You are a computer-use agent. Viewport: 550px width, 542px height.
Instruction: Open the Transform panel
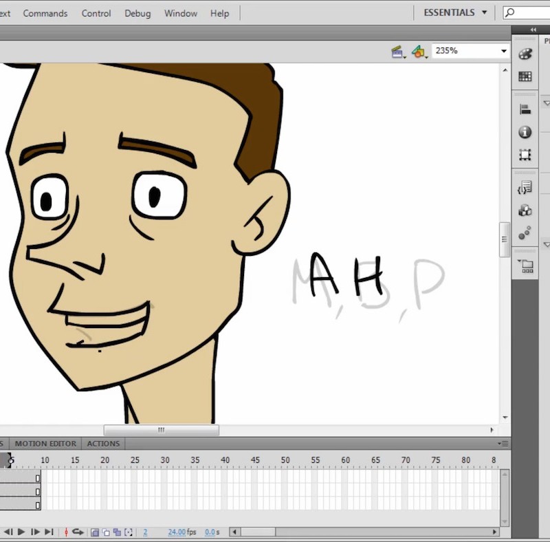coord(525,155)
